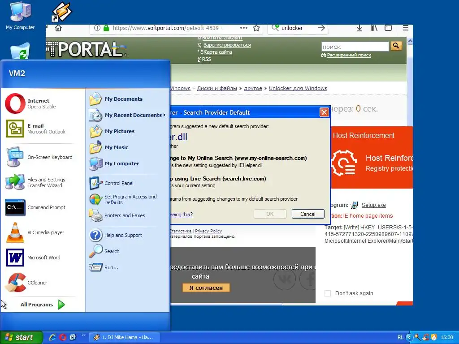Launch CCleaner from Start menu
Image resolution: width=459 pixels, height=344 pixels.
click(x=43, y=283)
